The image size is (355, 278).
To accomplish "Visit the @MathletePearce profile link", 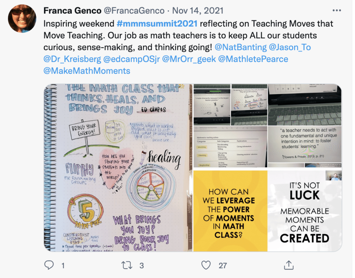I will (x=253, y=59).
